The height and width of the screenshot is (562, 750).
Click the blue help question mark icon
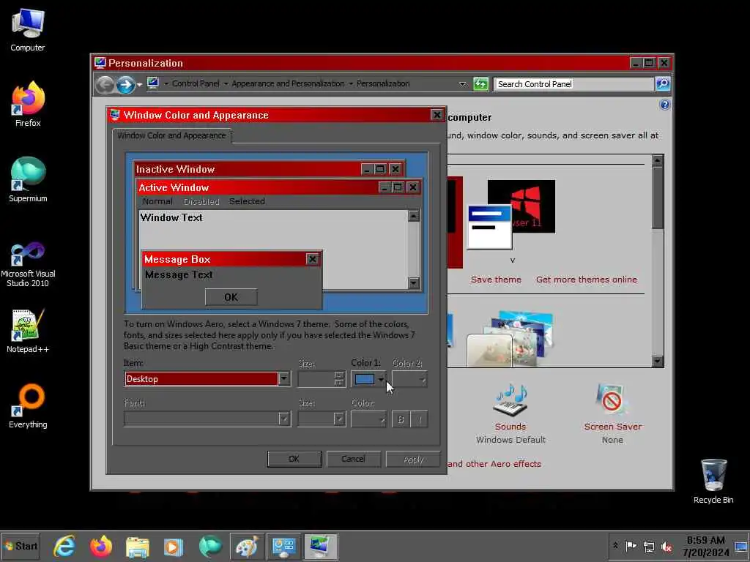665,105
